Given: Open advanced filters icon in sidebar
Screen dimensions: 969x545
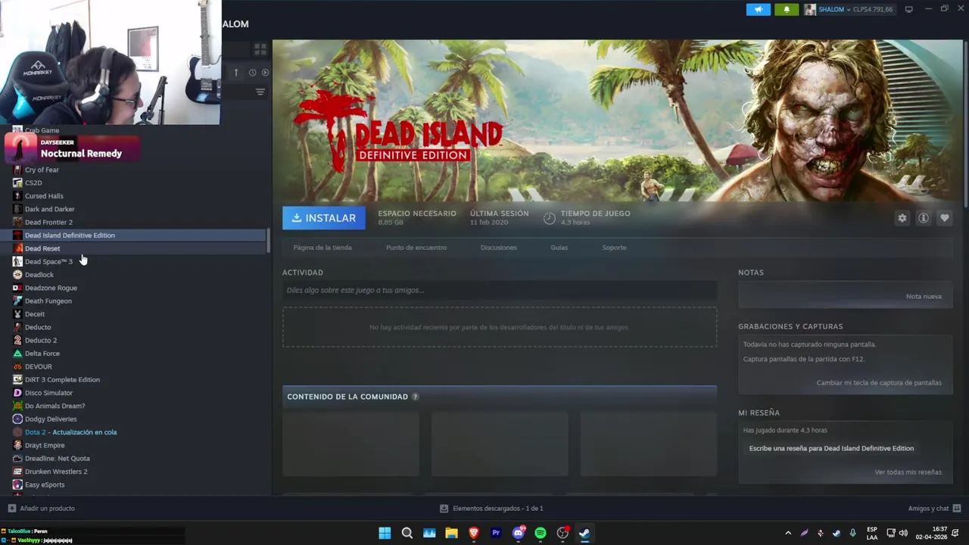Looking at the screenshot, I should coord(260,92).
